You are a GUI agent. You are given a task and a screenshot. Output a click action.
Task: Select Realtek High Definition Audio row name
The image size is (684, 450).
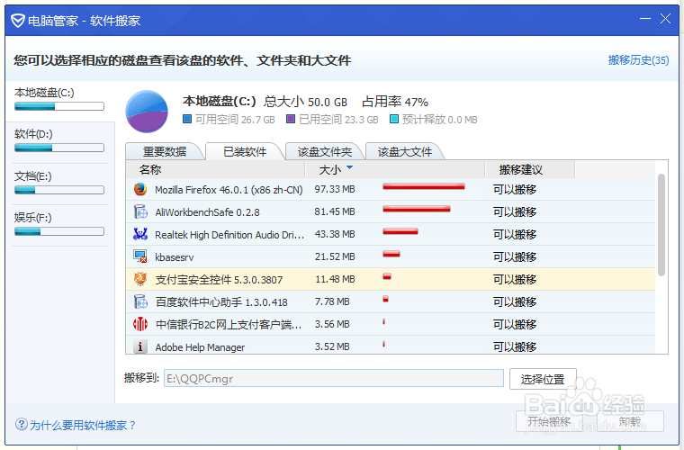(x=229, y=235)
